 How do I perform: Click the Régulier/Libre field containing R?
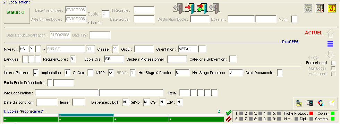tap(73, 59)
